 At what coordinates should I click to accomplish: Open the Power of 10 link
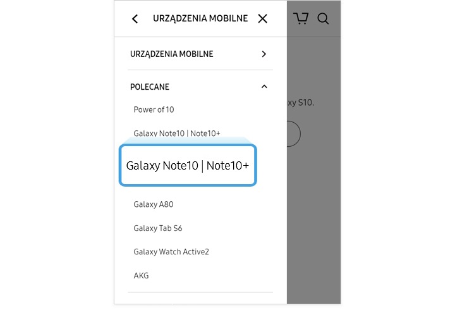tap(154, 109)
